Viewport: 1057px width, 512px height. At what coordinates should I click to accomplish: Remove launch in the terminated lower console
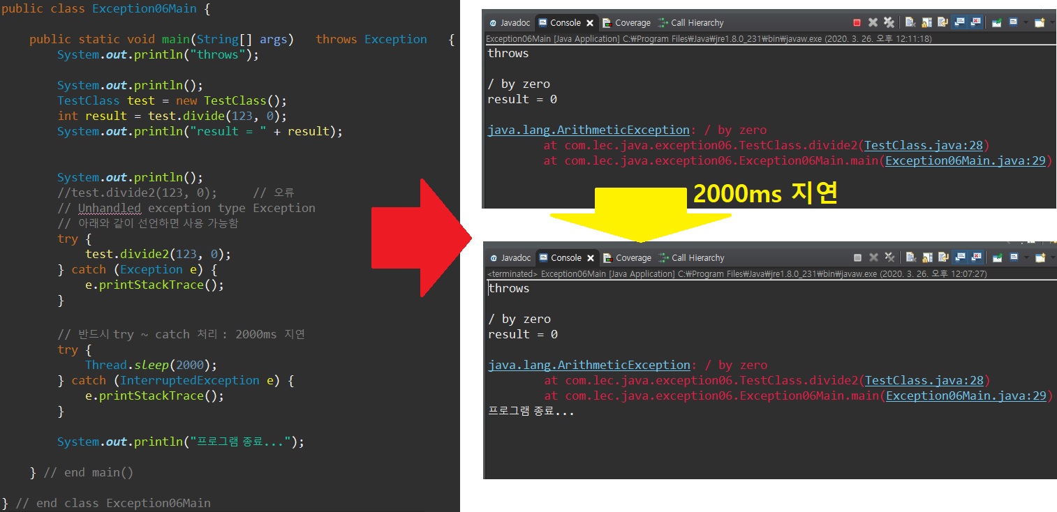[873, 257]
